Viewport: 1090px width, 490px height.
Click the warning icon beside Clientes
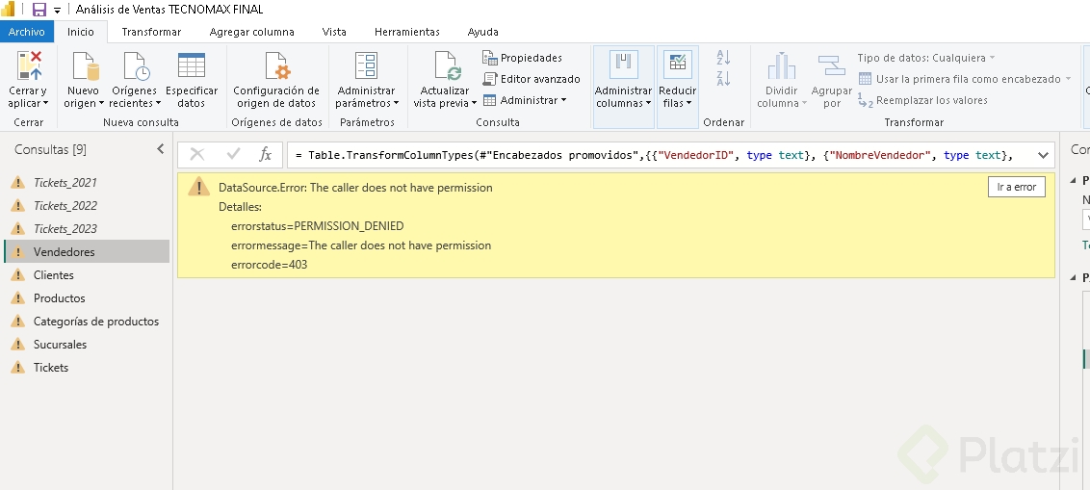[17, 275]
